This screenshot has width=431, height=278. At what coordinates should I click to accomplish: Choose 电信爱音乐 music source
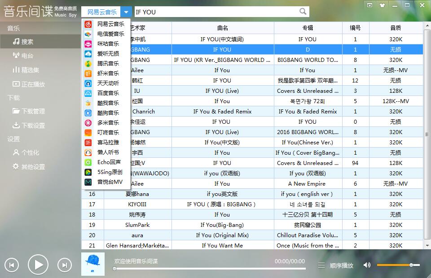[x=106, y=34]
